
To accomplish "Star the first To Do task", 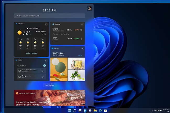I will [42, 71].
